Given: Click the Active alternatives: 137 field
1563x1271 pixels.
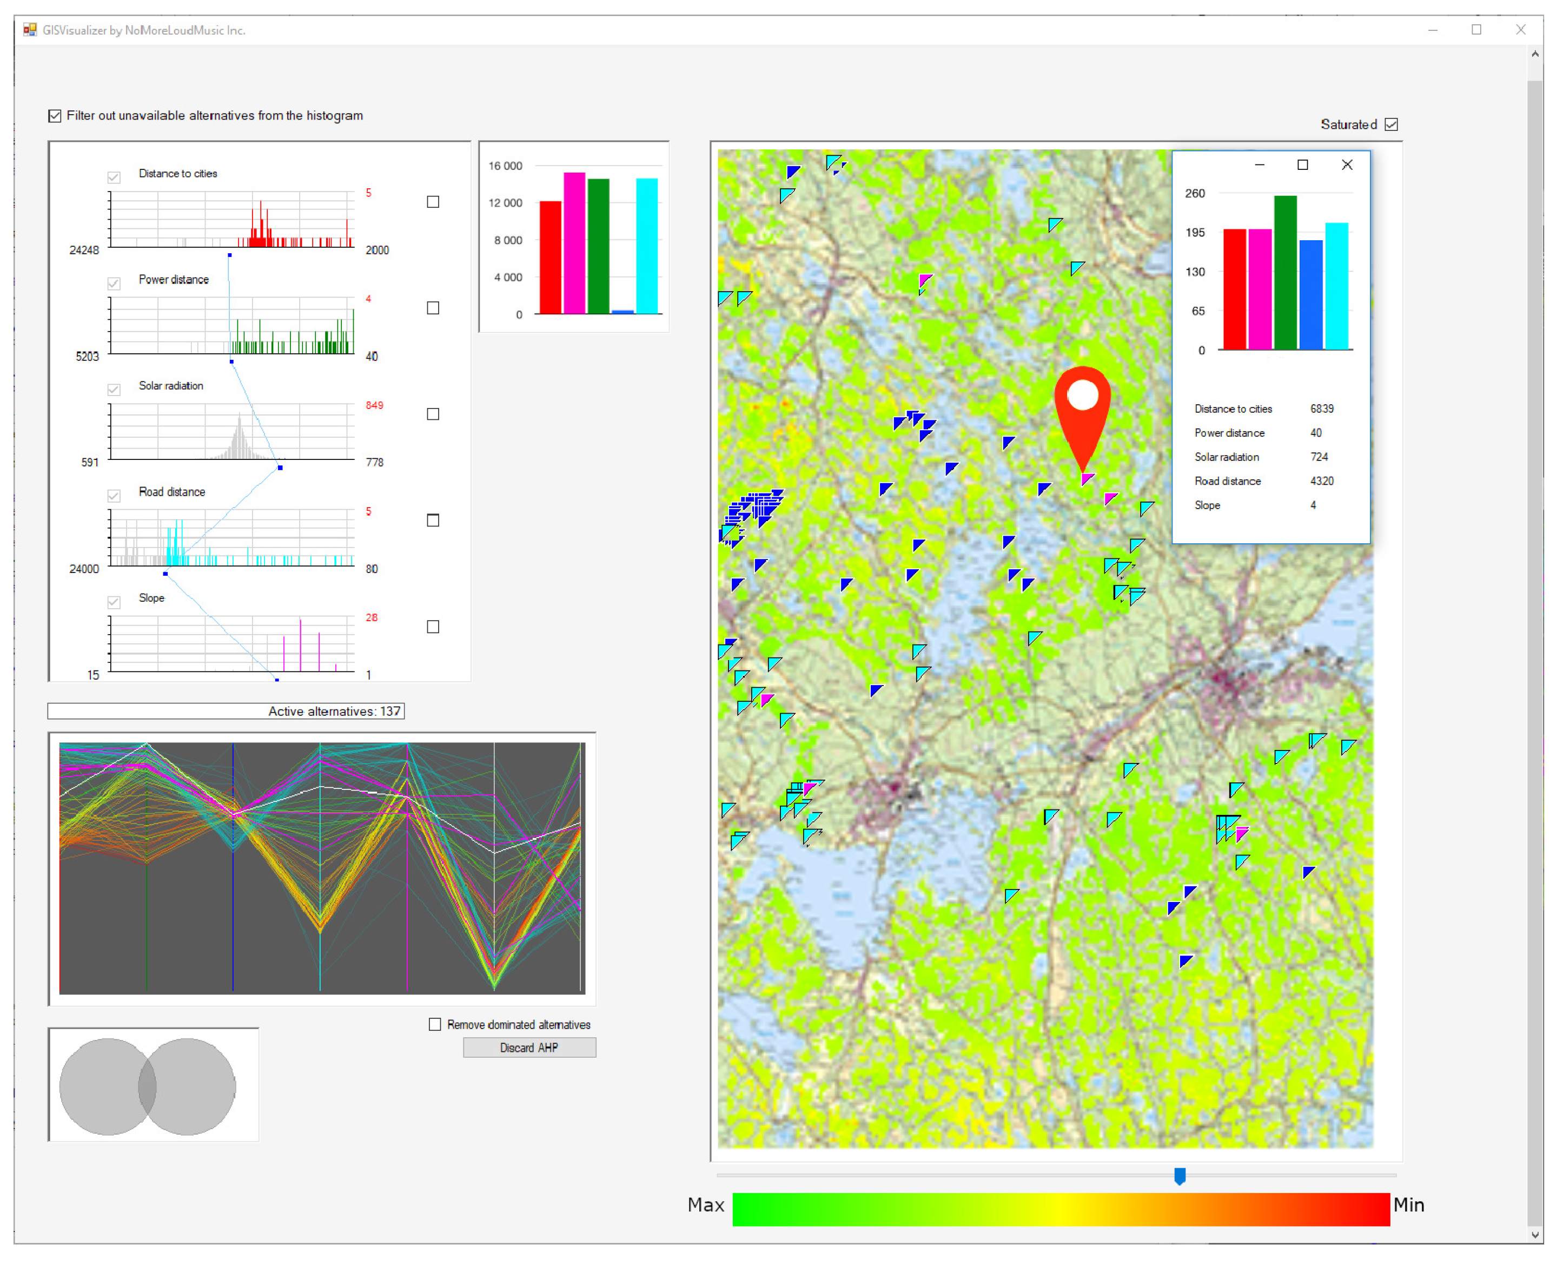Looking at the screenshot, I should pyautogui.click(x=226, y=711).
